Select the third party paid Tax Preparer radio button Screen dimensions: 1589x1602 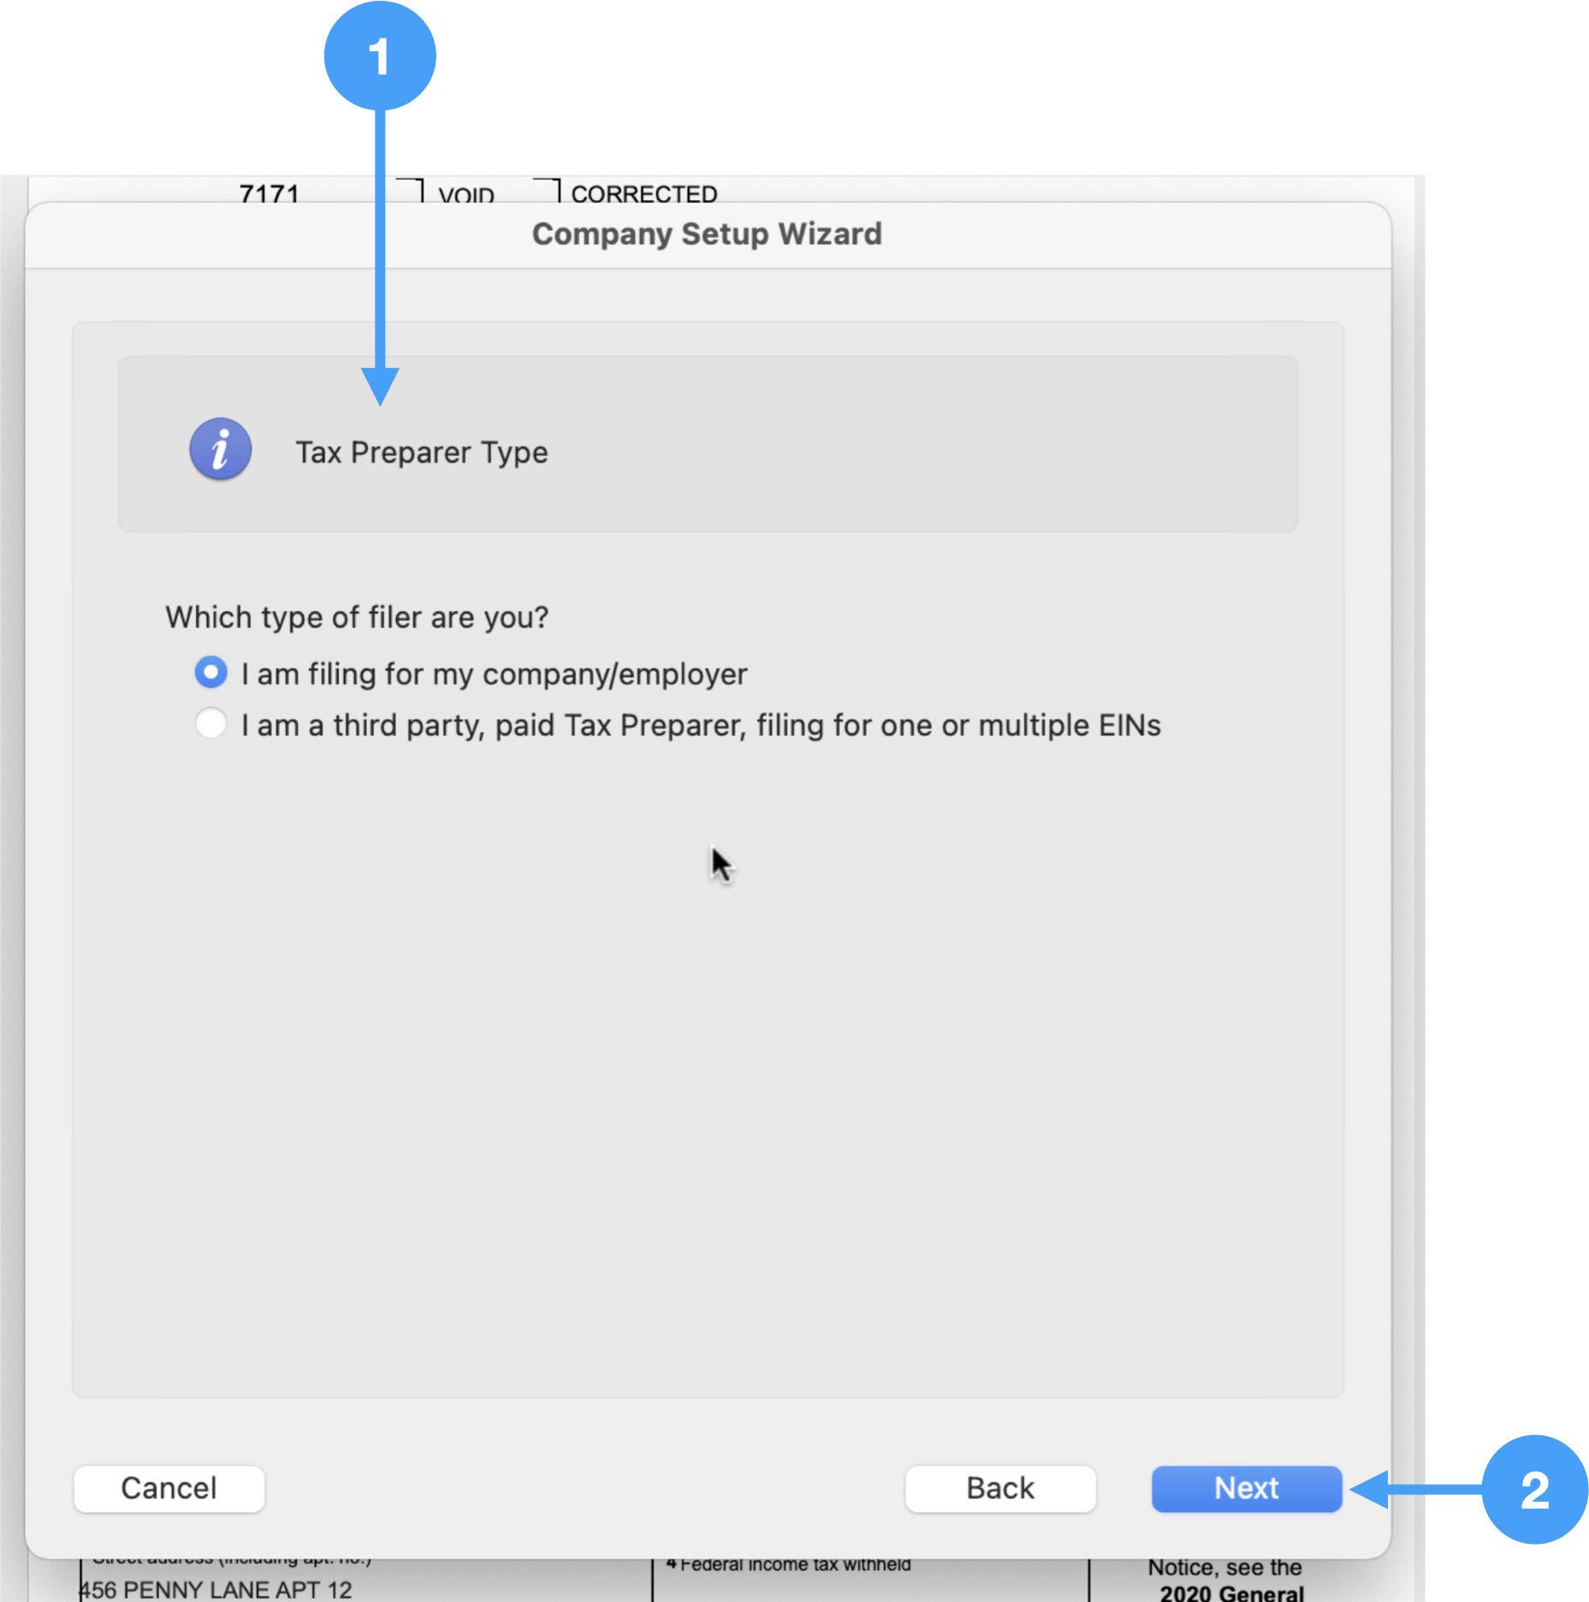(210, 724)
